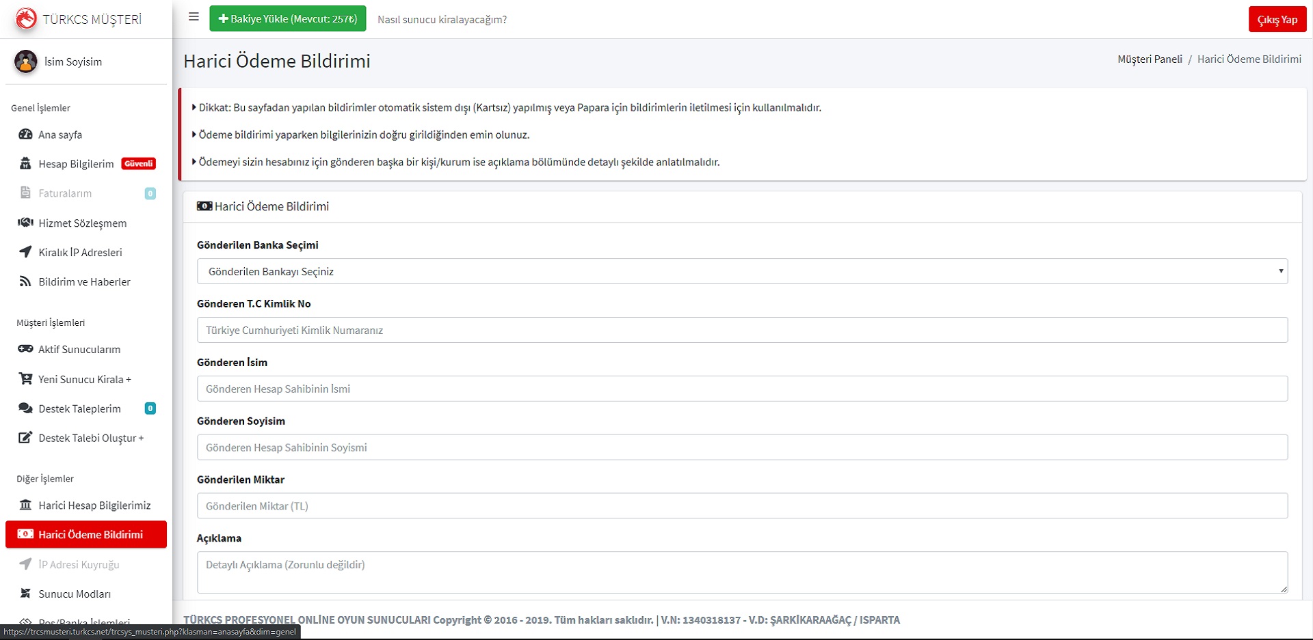The image size is (1313, 640).
Task: Click the TÜRKCS logo icon
Action: [26, 18]
